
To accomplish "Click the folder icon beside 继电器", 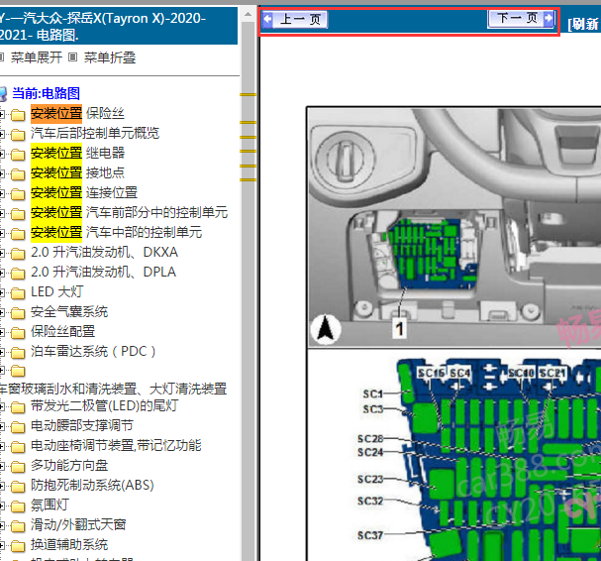I will pyautogui.click(x=18, y=155).
